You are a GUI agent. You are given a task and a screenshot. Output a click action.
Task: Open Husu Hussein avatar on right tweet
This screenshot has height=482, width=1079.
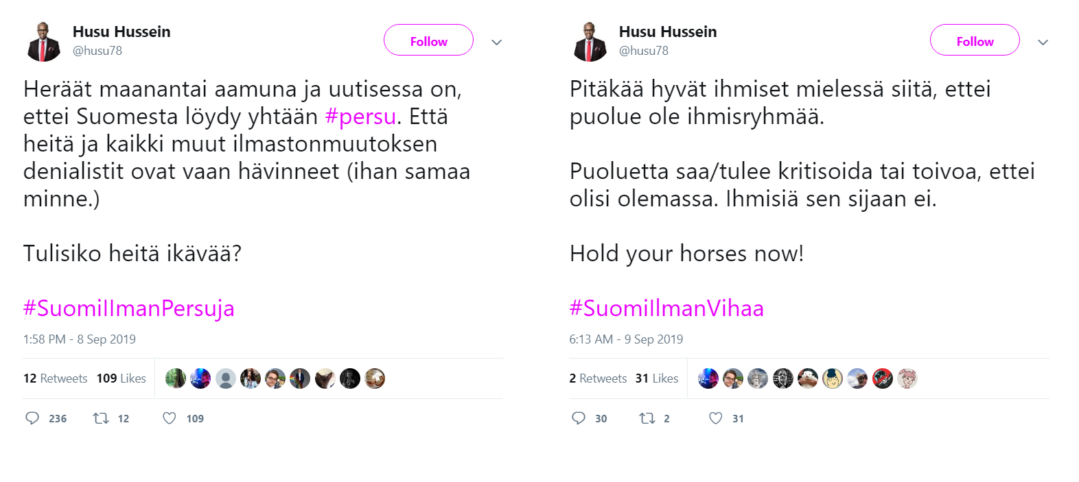point(590,41)
